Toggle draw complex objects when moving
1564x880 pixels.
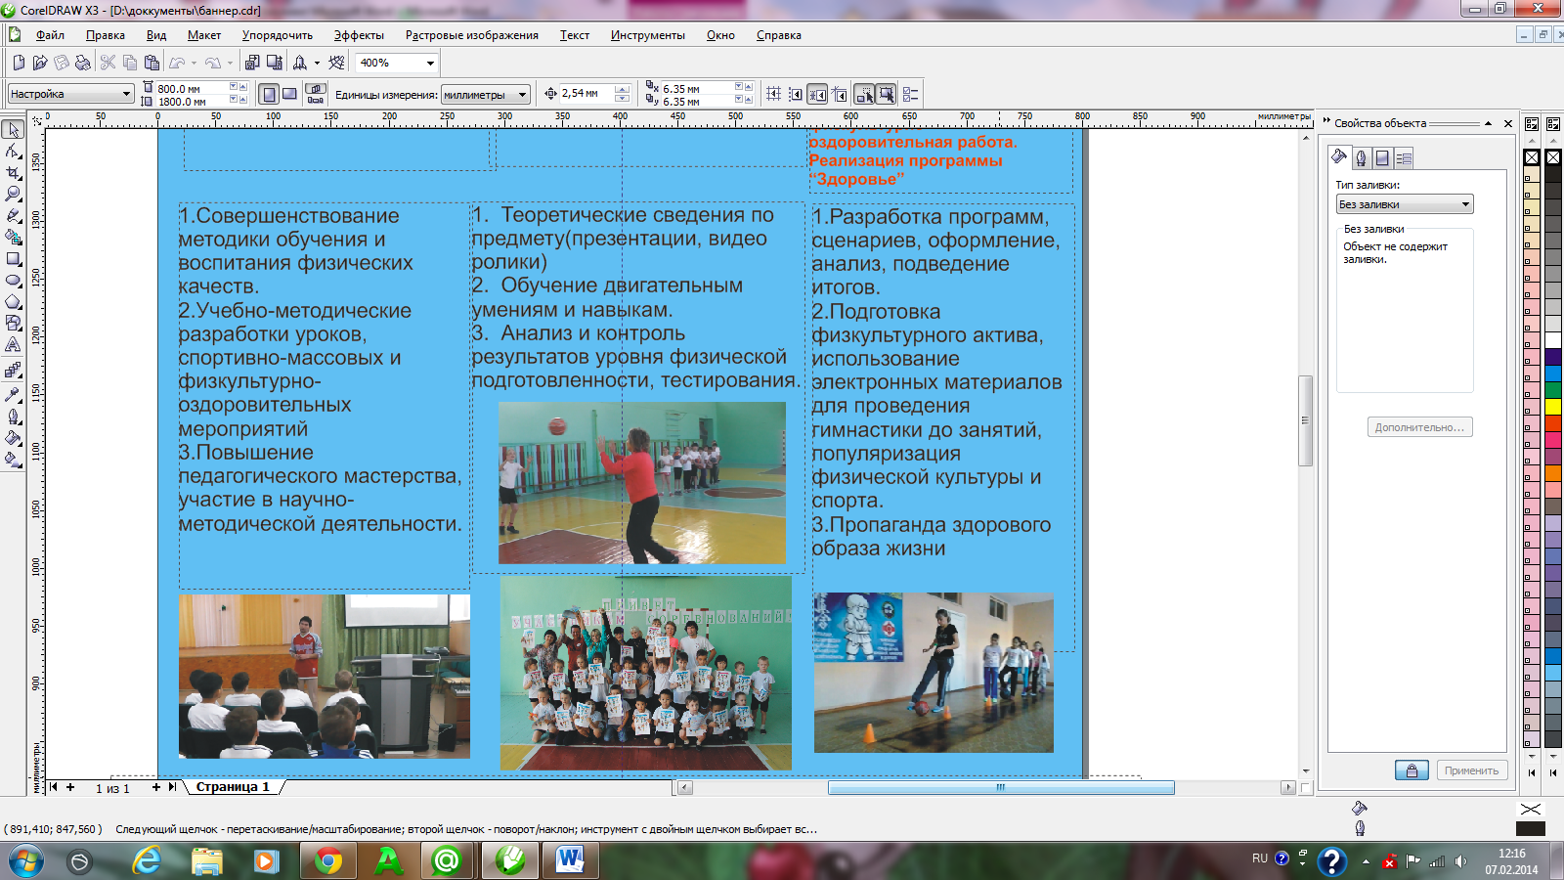pos(864,94)
